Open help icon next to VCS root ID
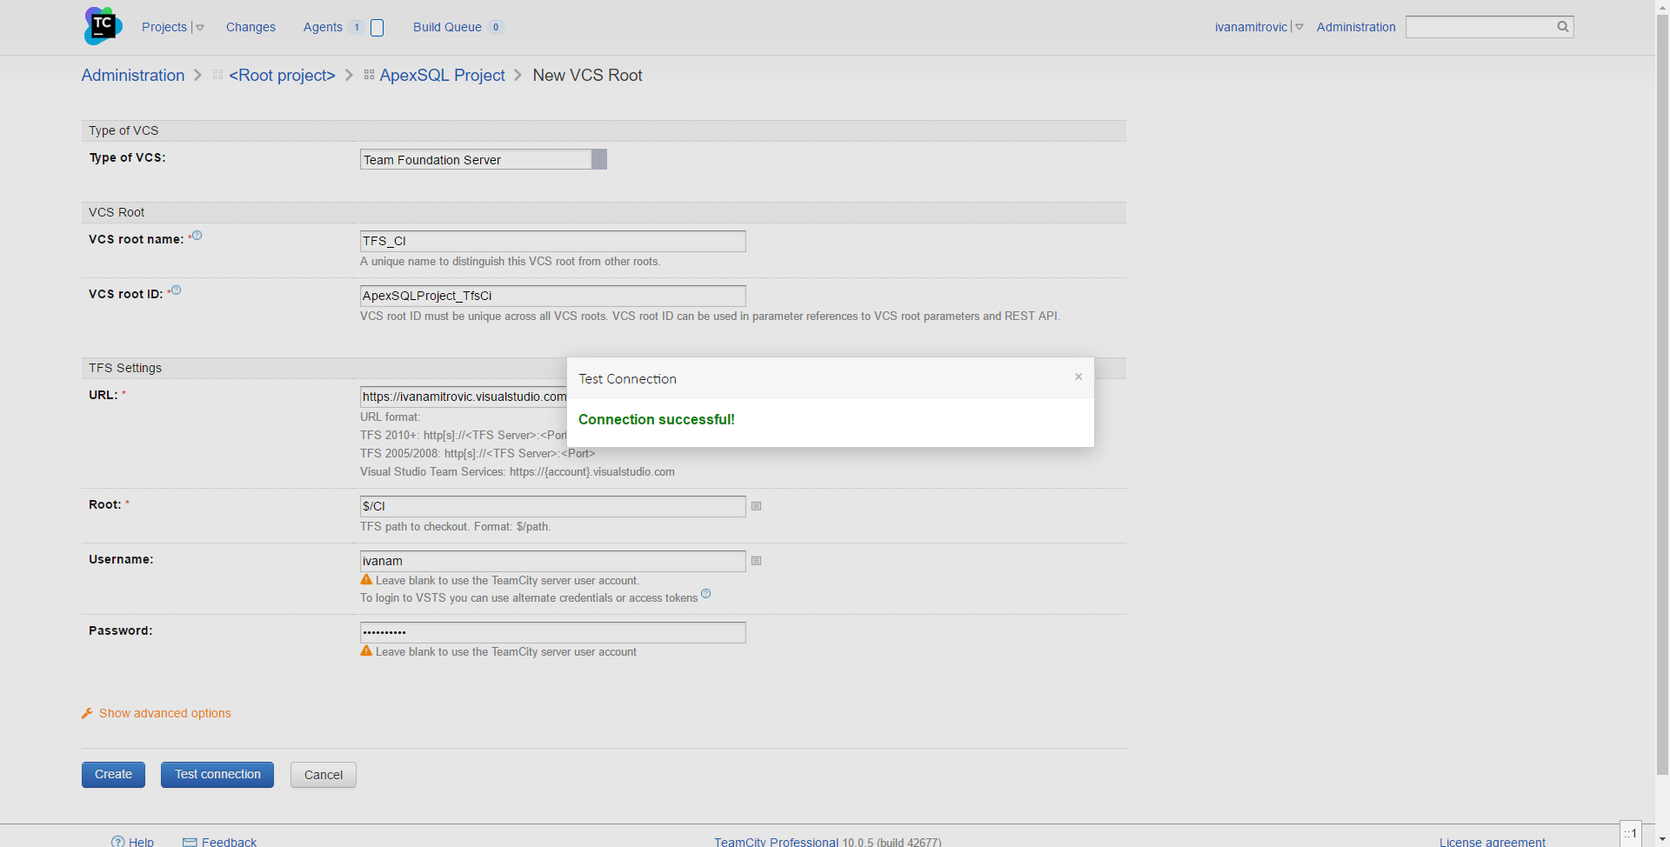This screenshot has height=847, width=1670. (177, 290)
